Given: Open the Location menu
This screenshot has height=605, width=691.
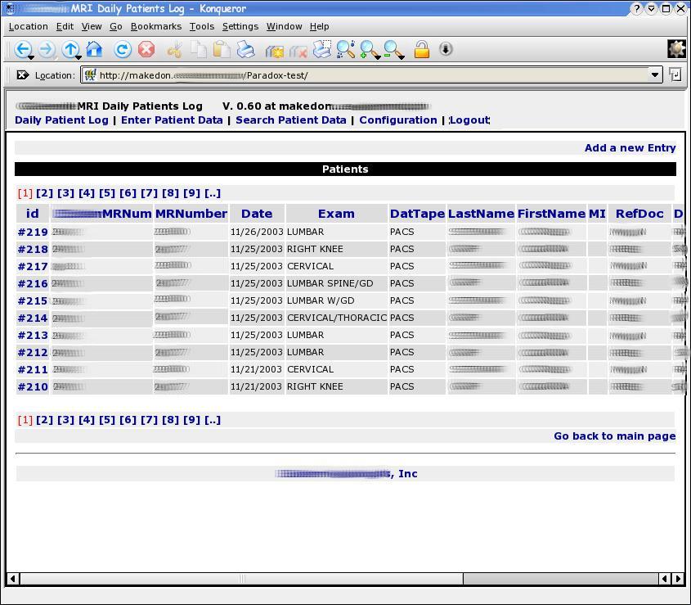Looking at the screenshot, I should 28,26.
